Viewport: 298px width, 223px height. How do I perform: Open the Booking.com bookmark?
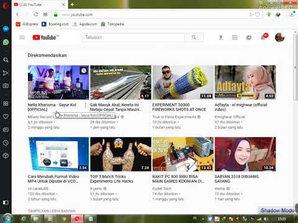[x=55, y=24]
